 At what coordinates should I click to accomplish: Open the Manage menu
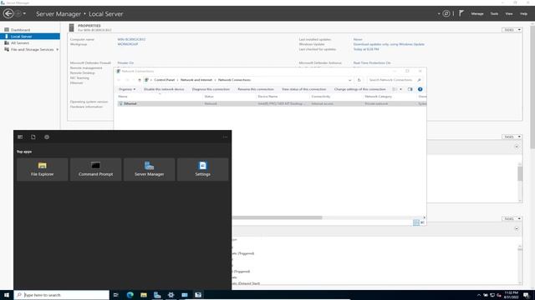tap(477, 14)
